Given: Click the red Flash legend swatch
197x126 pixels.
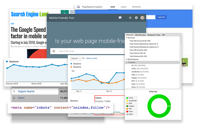Looking at the screenshot, I should [x=127, y=112].
